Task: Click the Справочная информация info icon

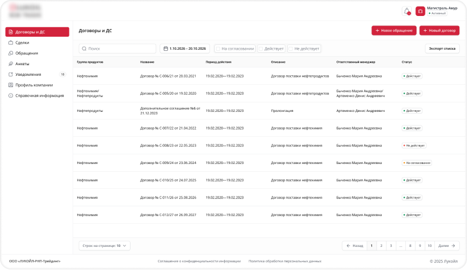Action: 11,95
